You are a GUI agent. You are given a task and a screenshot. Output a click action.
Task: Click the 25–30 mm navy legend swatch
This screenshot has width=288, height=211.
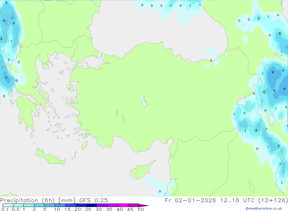92,205
